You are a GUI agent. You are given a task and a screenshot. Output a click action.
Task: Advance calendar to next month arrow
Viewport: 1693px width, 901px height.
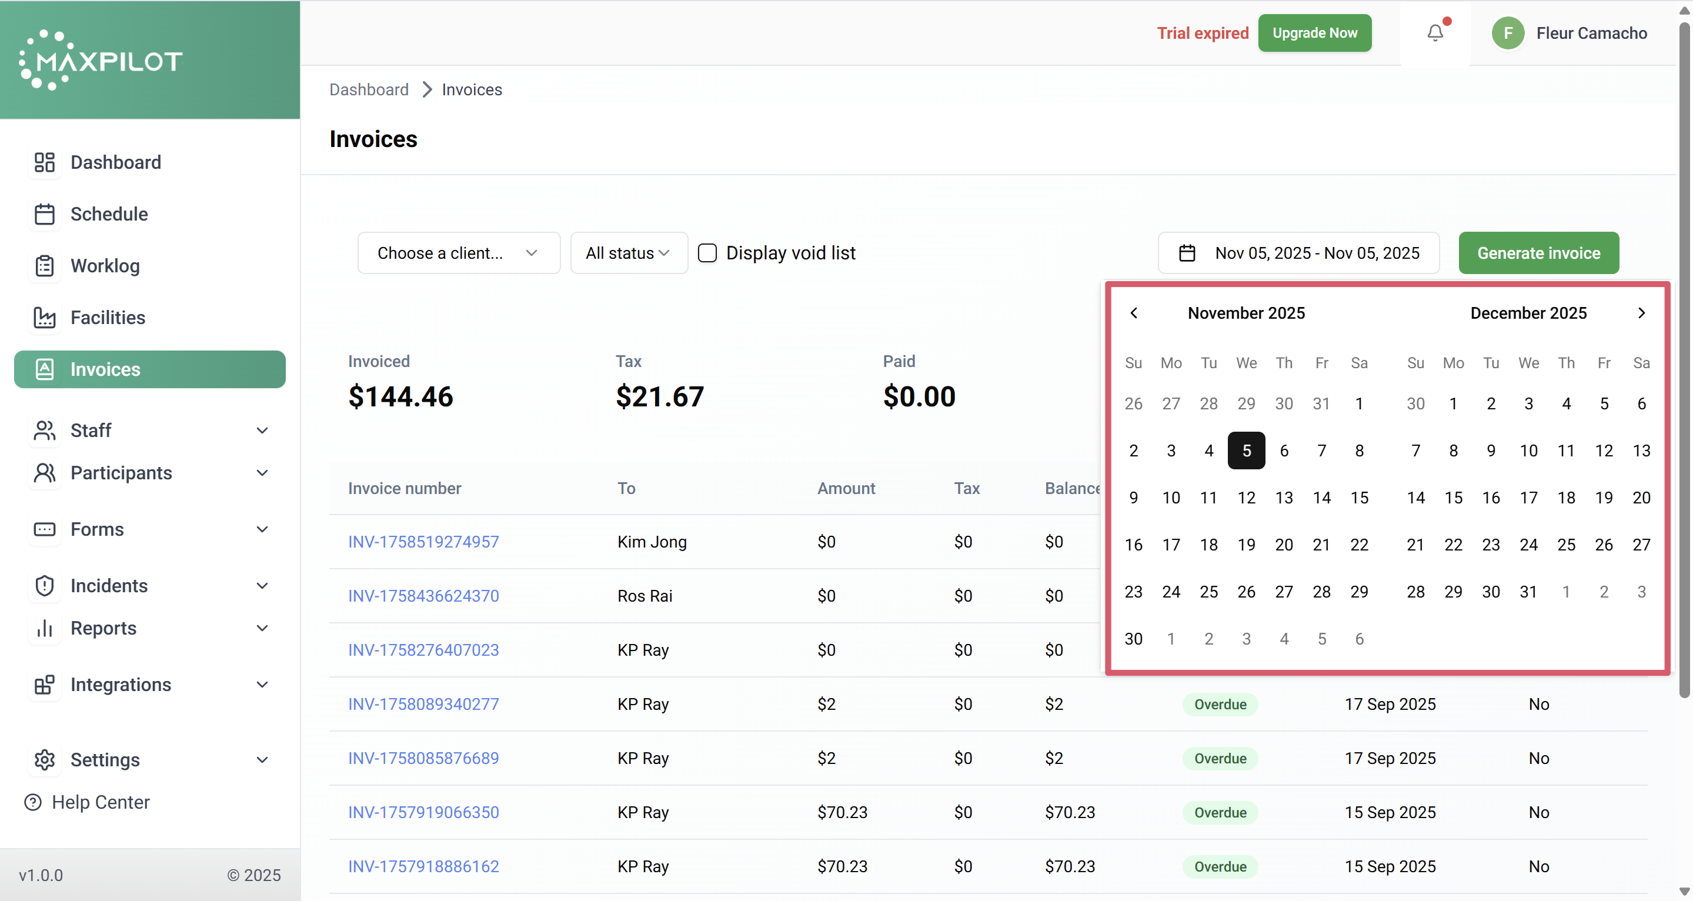[x=1641, y=313]
